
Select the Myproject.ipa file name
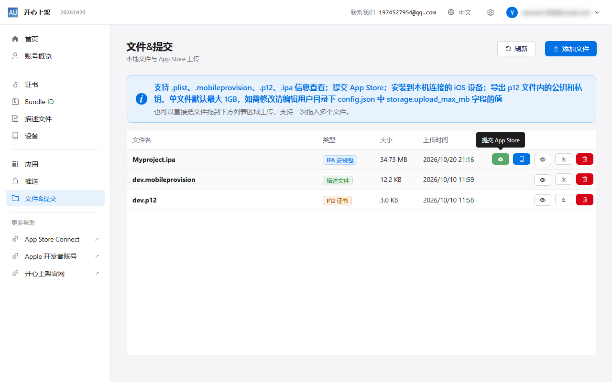coord(154,159)
